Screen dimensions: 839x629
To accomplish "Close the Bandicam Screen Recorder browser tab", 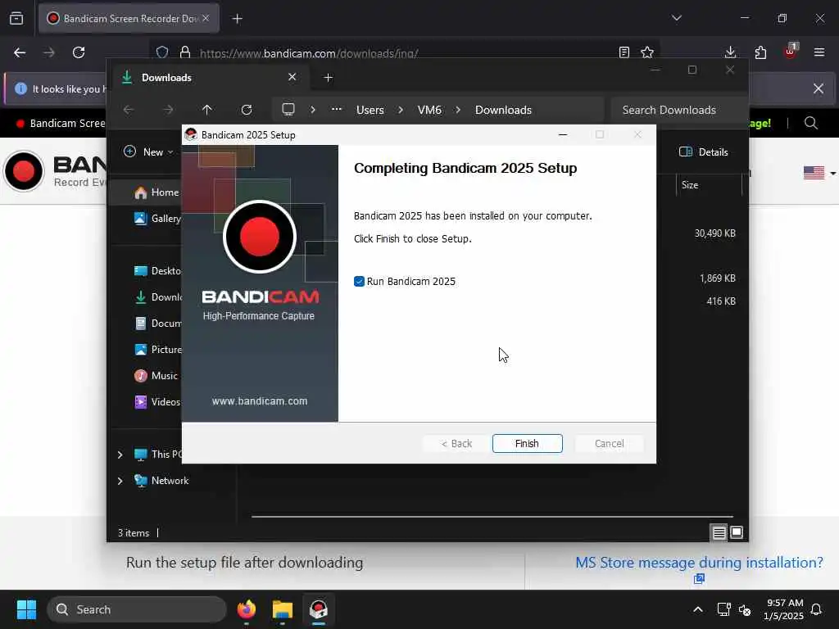I will tap(206, 18).
